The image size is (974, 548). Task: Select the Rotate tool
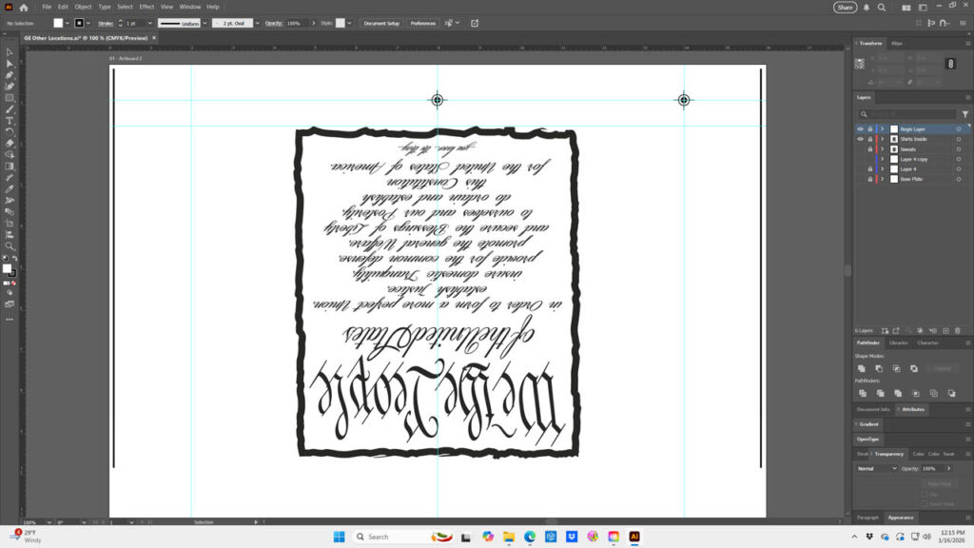10,131
